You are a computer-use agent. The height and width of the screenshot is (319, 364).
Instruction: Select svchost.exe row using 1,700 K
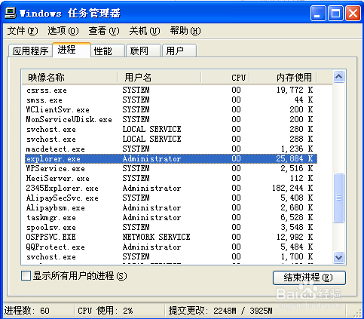tap(171, 256)
